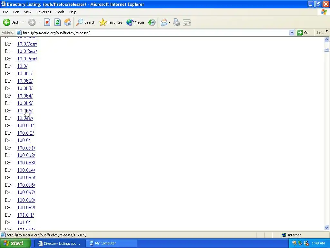Viewport: 330px width, 248px height.
Task: Open the Media toolbar button
Action: (x=135, y=22)
